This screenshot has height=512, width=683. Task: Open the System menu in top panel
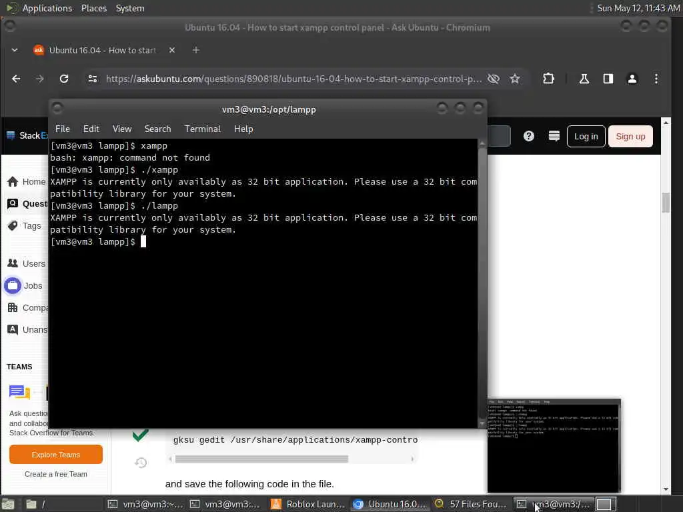(130, 8)
